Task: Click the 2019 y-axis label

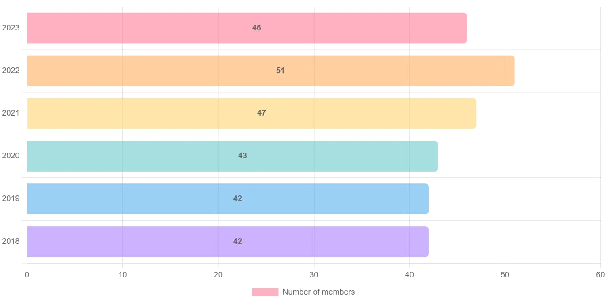Action: pos(11,198)
